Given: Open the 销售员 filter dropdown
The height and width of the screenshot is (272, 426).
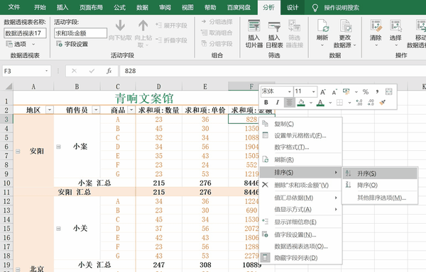Looking at the screenshot, I should [x=96, y=110].
